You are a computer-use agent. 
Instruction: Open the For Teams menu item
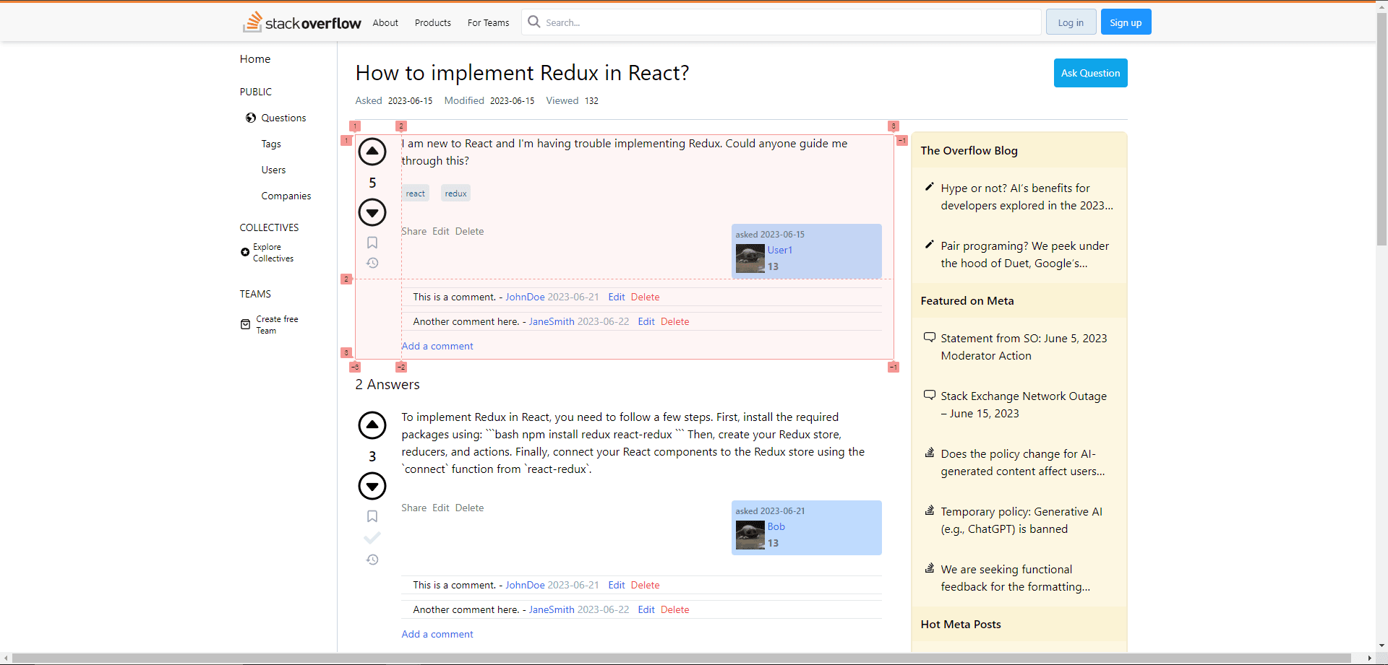[489, 22]
